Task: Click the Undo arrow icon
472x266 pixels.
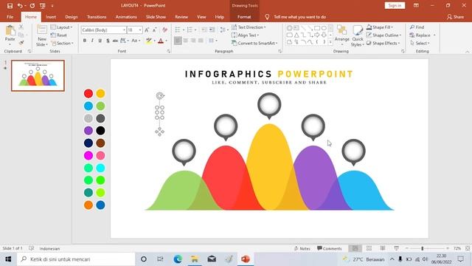Action: [20, 6]
